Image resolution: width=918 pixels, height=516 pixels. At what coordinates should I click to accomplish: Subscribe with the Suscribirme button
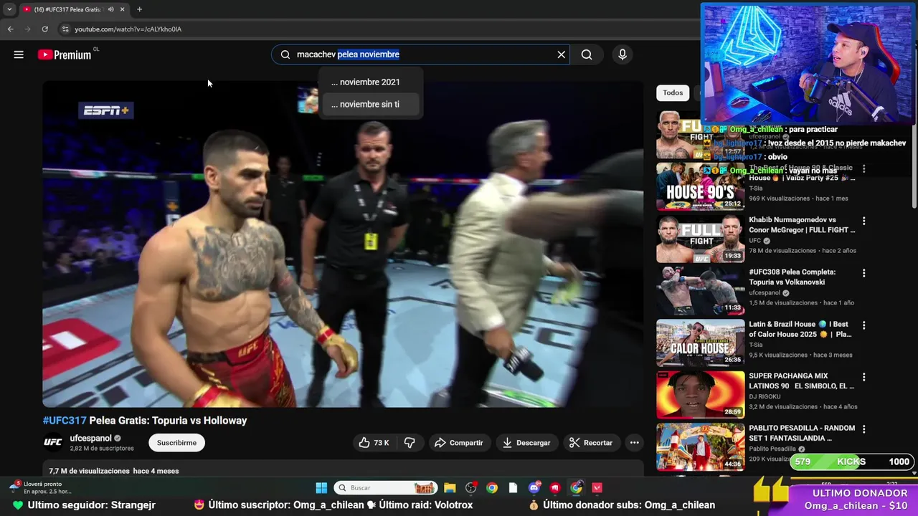point(176,443)
